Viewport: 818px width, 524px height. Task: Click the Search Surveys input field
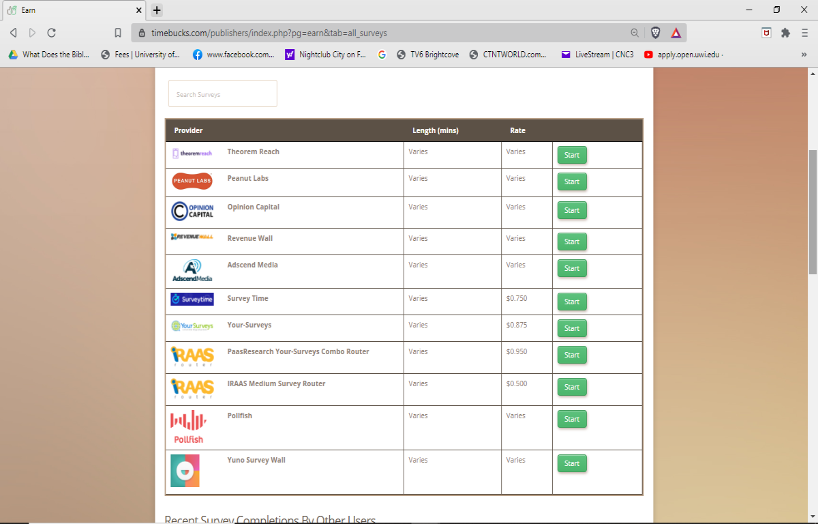(x=223, y=93)
